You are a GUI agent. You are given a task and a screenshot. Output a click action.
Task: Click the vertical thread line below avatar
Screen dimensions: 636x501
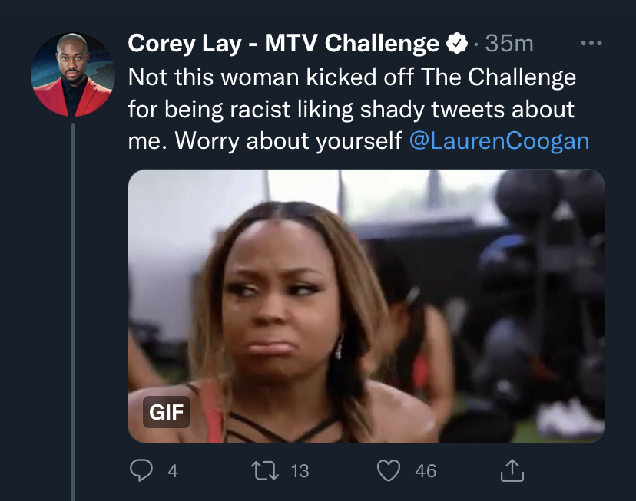pyautogui.click(x=73, y=311)
